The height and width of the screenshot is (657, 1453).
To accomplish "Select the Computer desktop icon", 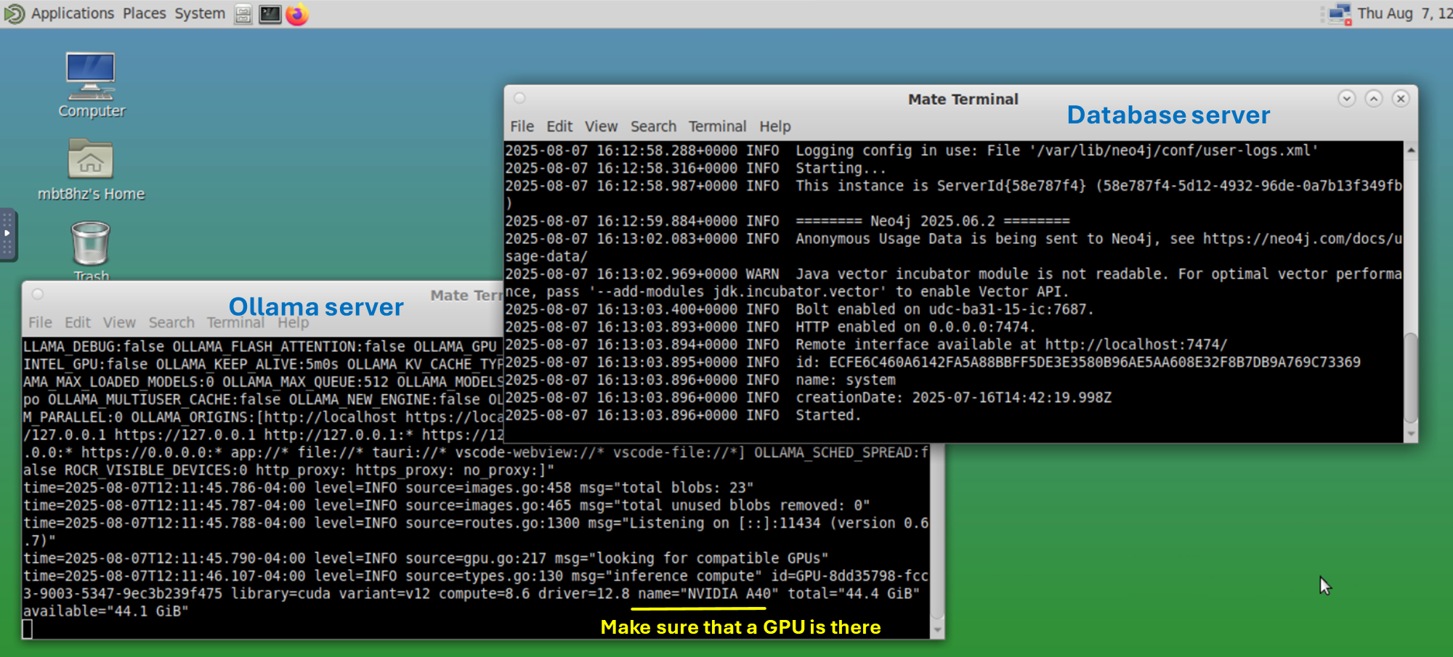I will (x=91, y=84).
